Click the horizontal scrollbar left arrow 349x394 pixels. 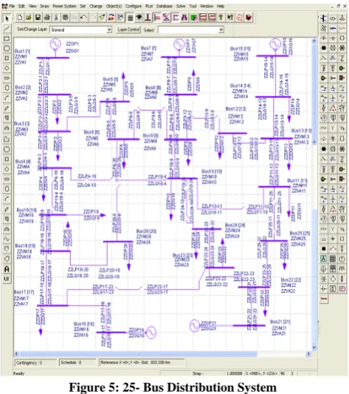16,353
